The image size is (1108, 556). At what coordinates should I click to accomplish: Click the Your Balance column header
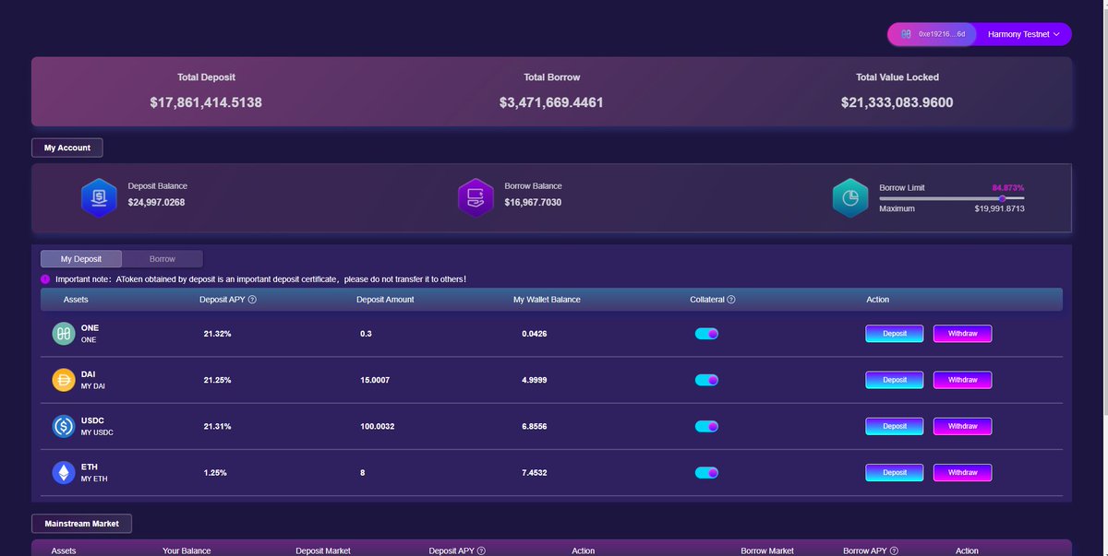187,550
